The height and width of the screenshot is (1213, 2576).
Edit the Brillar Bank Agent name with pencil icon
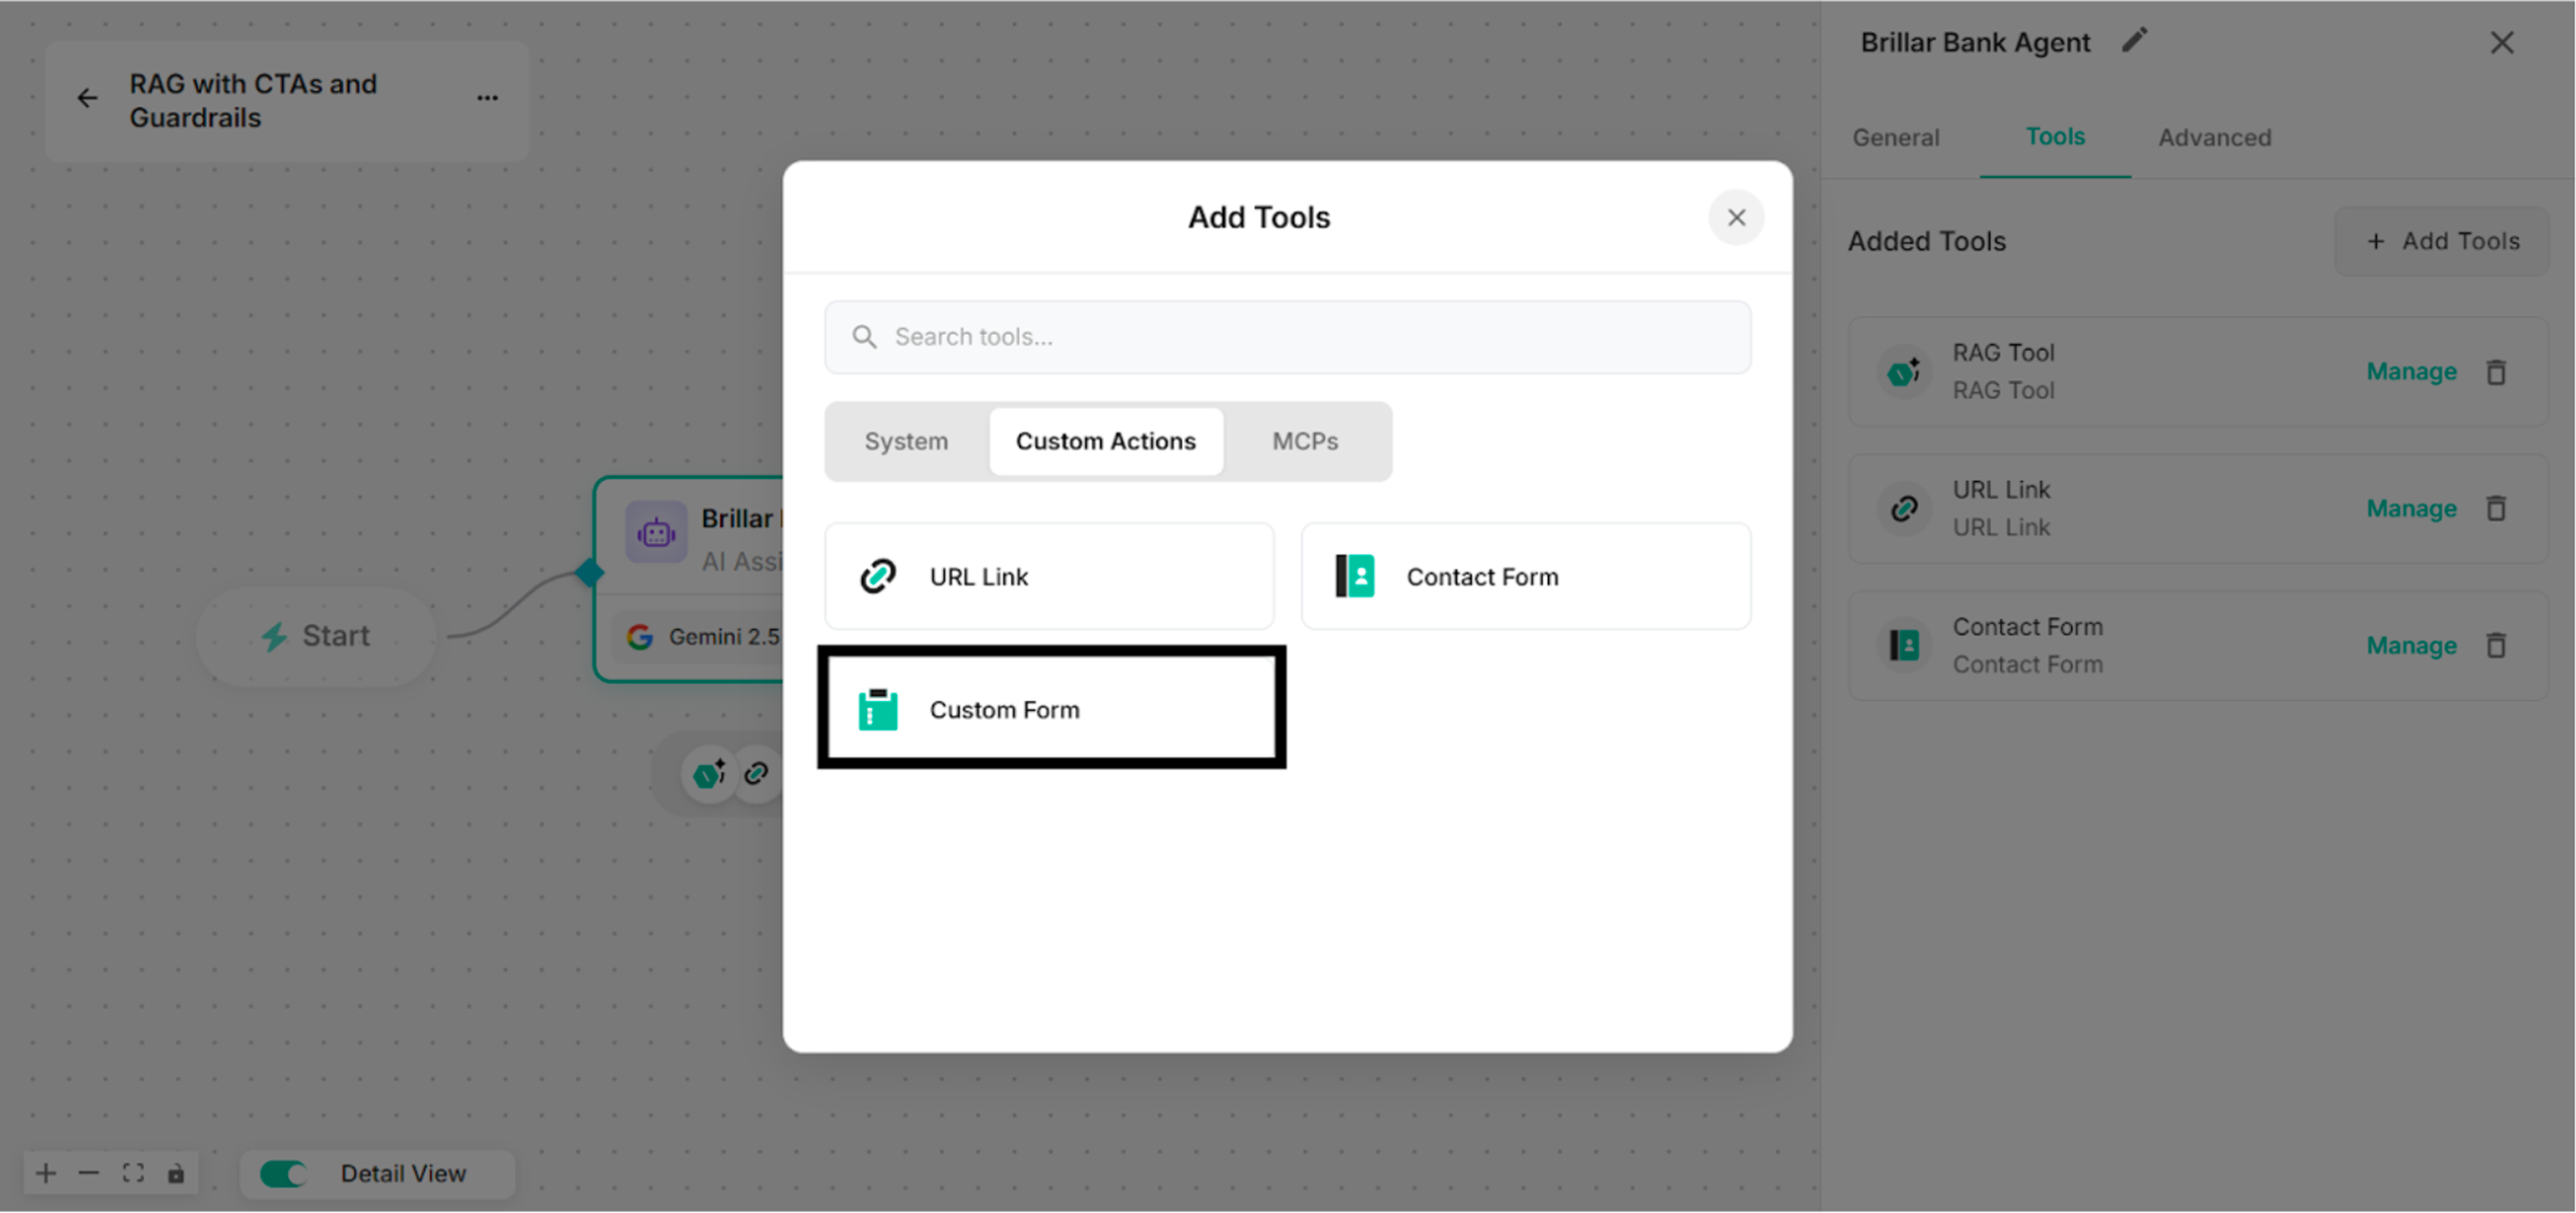pos(2135,40)
